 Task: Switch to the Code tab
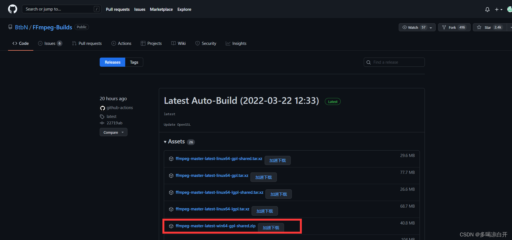[x=21, y=43]
